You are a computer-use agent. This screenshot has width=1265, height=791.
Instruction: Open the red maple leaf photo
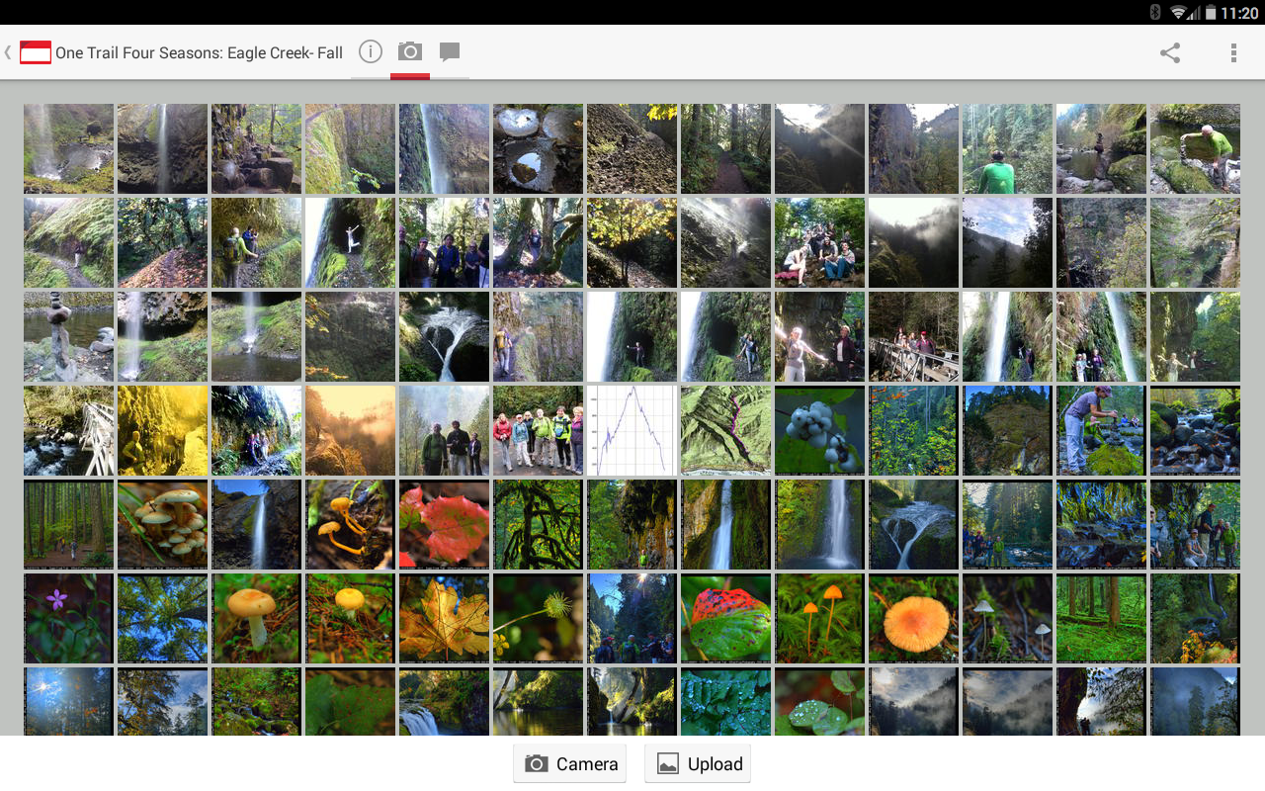(x=445, y=524)
